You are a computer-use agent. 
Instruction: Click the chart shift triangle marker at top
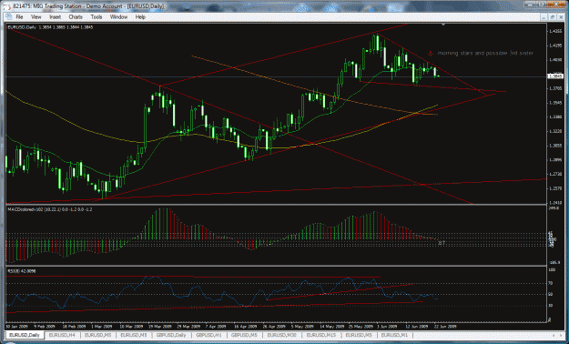[x=443, y=25]
